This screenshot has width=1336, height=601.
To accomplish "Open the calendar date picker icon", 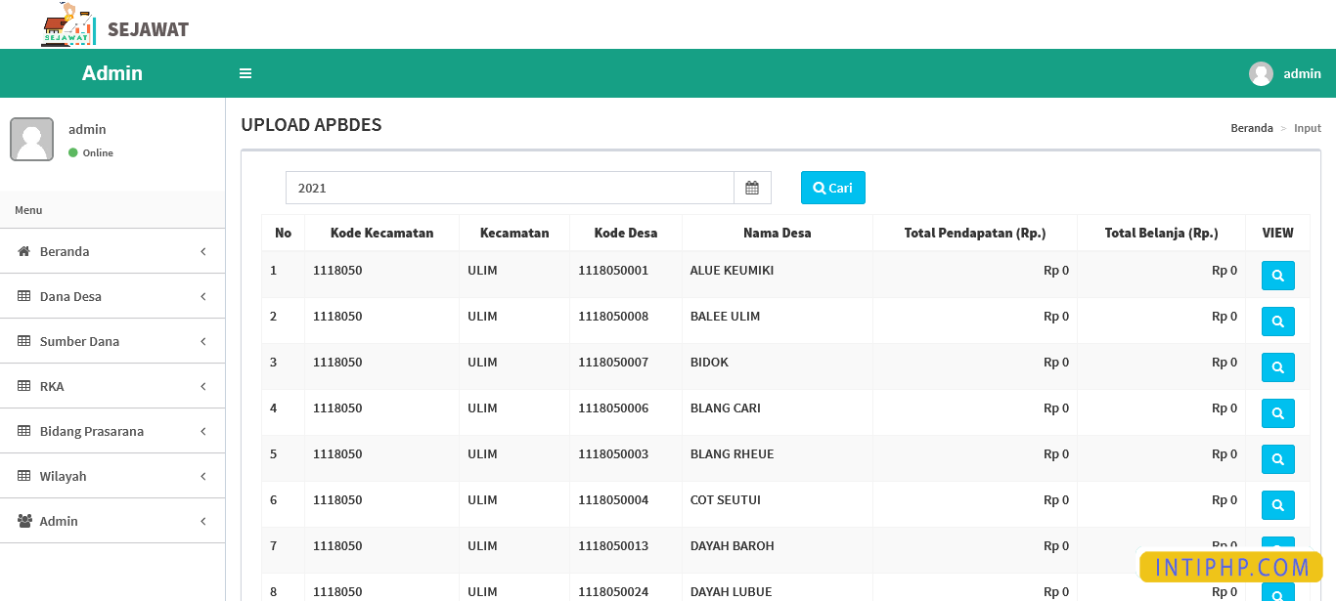I will click(x=752, y=188).
